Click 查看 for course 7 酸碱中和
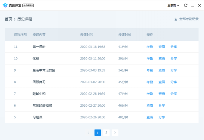The height and width of the screenshot is (140, 204). [x=162, y=94]
